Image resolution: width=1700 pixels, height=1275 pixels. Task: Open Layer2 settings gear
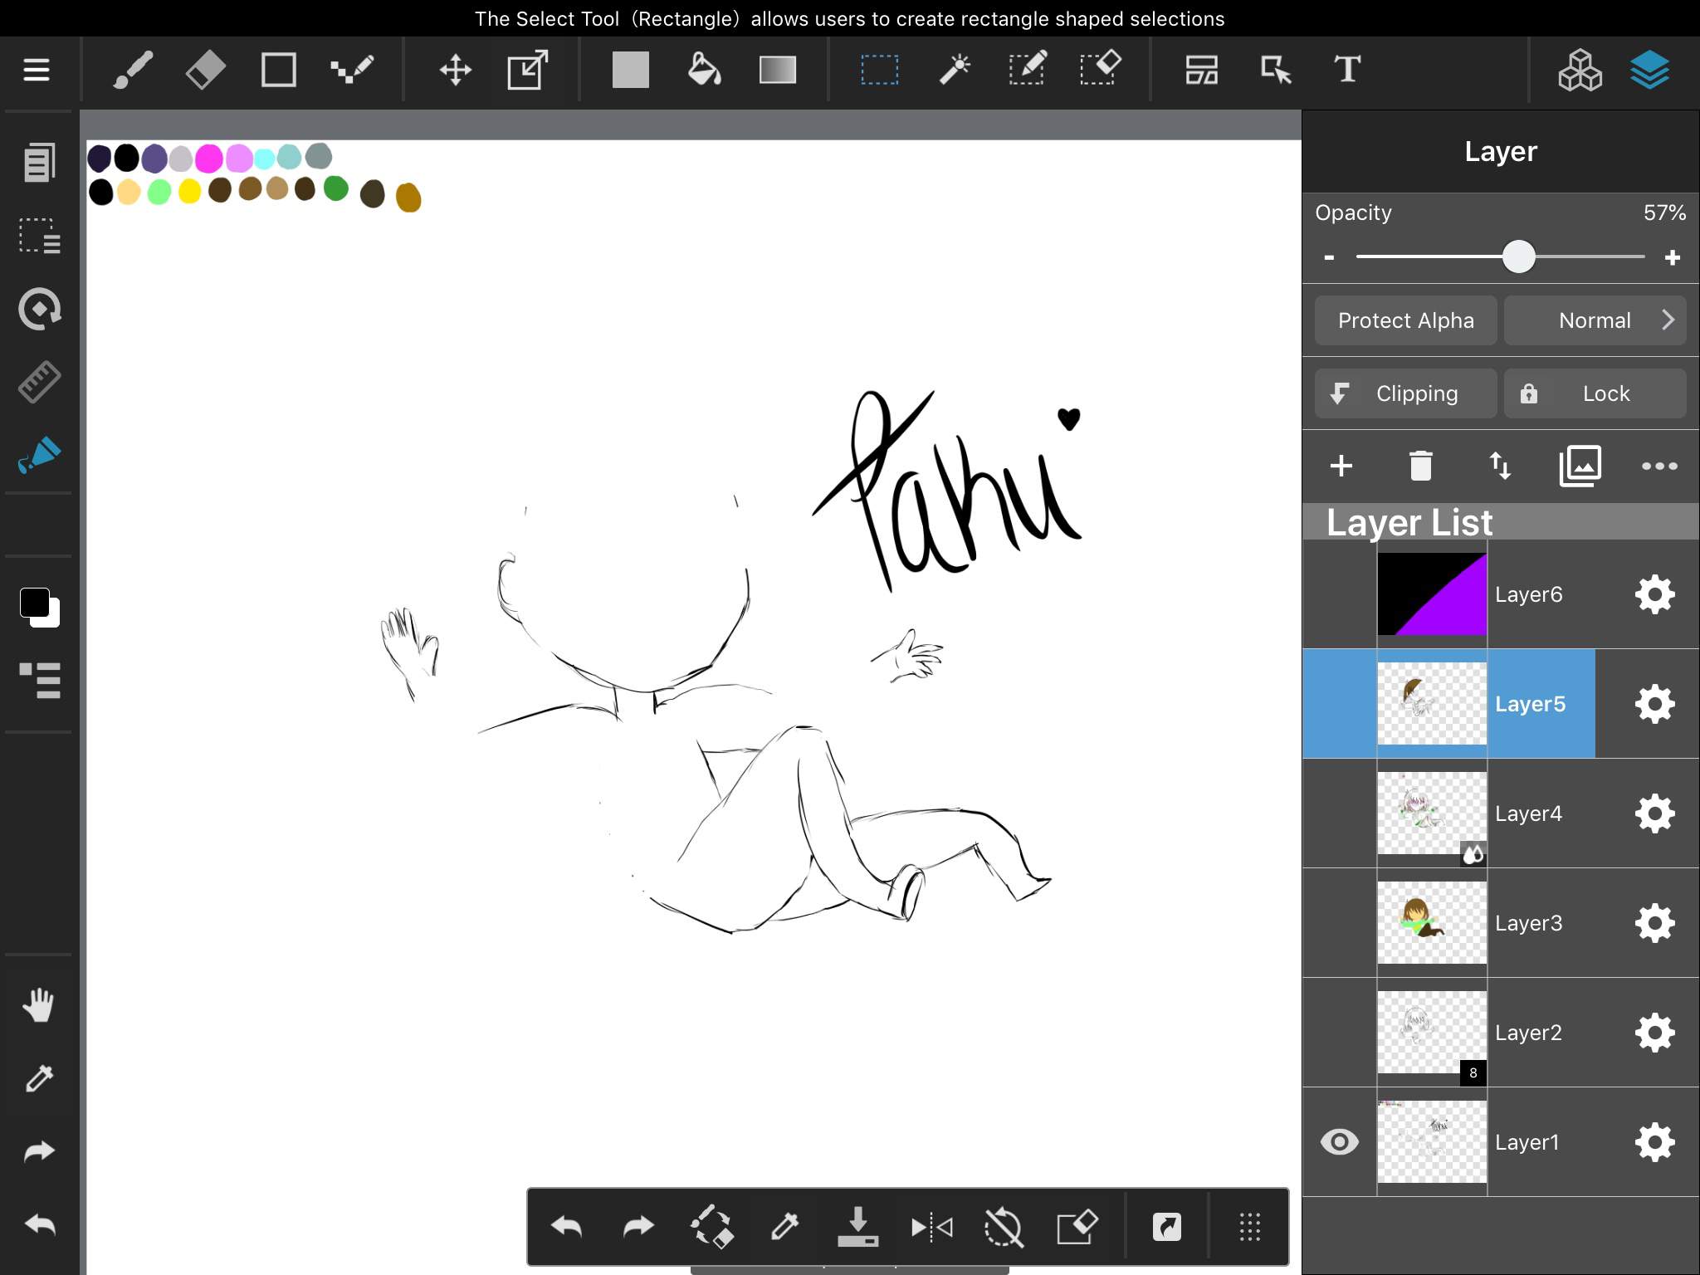coord(1654,1033)
